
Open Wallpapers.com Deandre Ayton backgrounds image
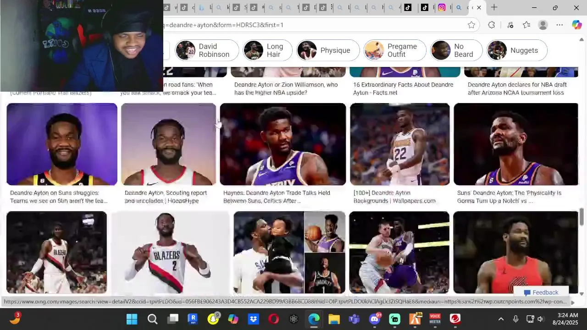click(x=399, y=144)
